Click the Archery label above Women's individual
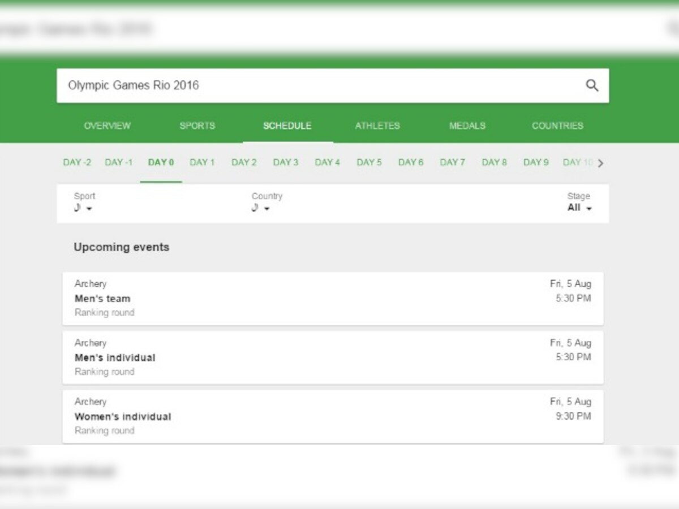Image resolution: width=679 pixels, height=509 pixels. 91,402
